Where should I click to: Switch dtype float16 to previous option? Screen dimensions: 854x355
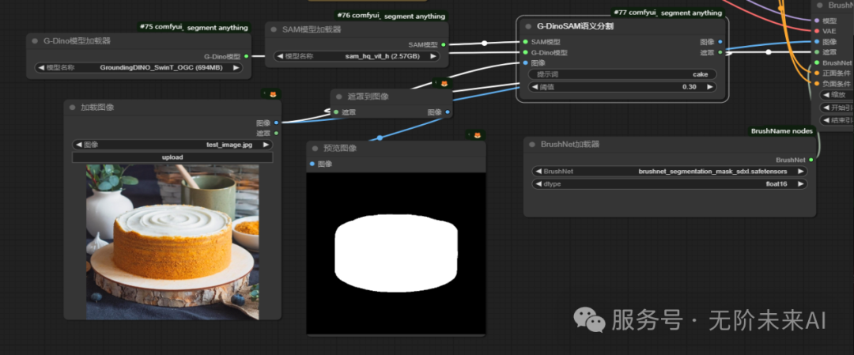538,184
